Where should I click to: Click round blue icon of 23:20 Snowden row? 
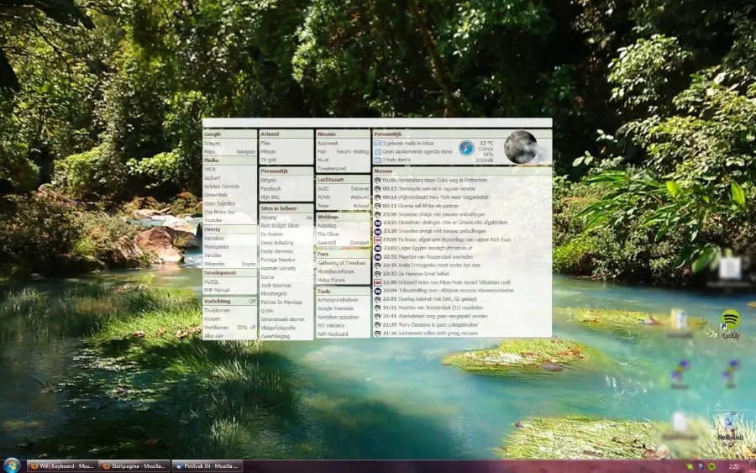[x=378, y=231]
